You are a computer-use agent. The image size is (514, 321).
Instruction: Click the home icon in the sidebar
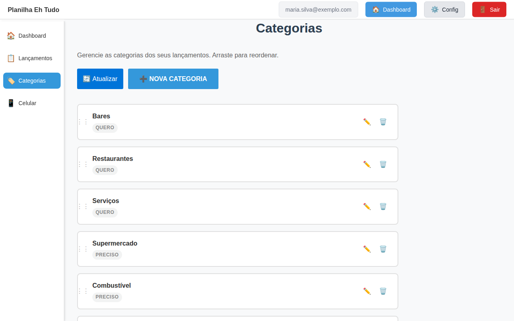pyautogui.click(x=10, y=36)
